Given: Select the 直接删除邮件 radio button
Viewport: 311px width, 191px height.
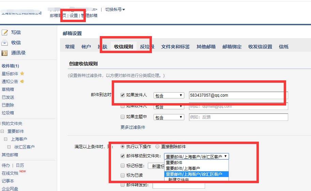Looking at the screenshot, I should click(x=157, y=147).
